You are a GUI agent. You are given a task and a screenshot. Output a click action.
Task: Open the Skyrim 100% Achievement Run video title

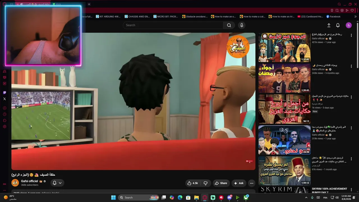pos(329,191)
